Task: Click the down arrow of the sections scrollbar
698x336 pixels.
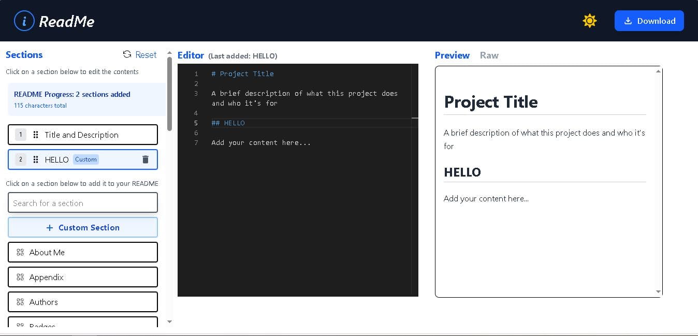Action: point(169,322)
